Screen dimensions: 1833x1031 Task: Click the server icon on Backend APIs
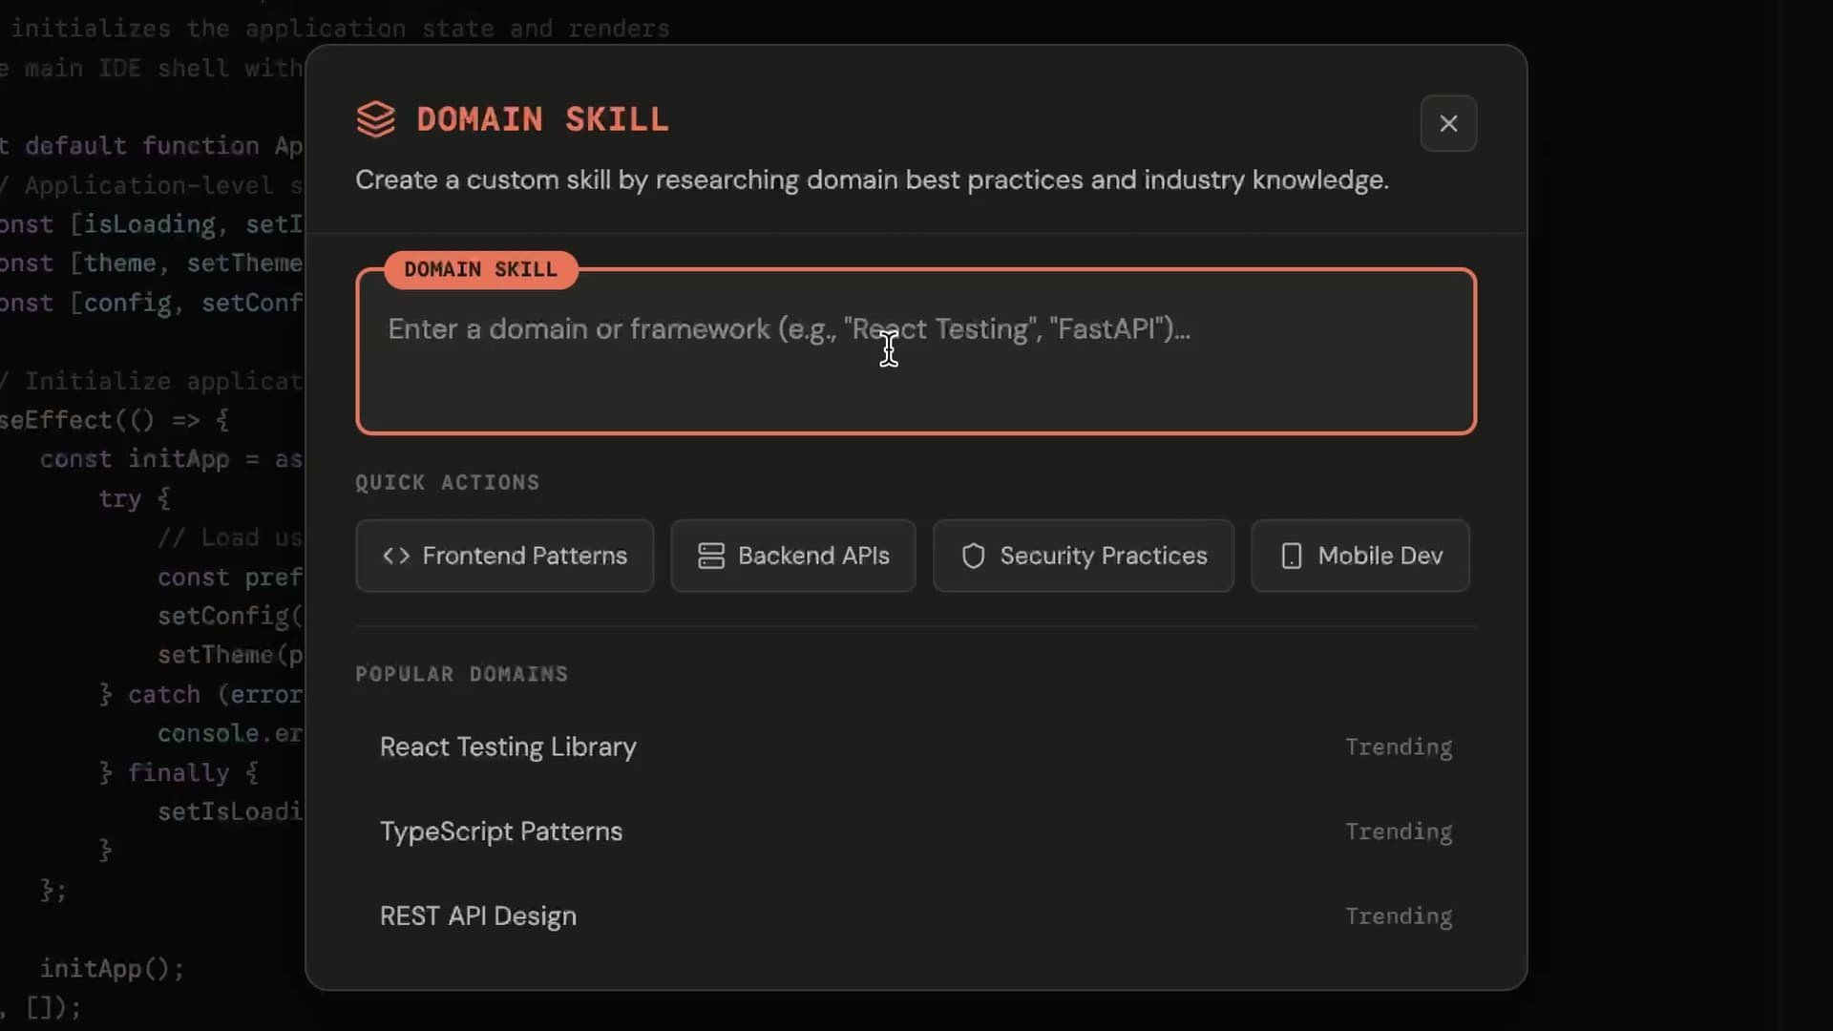point(711,556)
